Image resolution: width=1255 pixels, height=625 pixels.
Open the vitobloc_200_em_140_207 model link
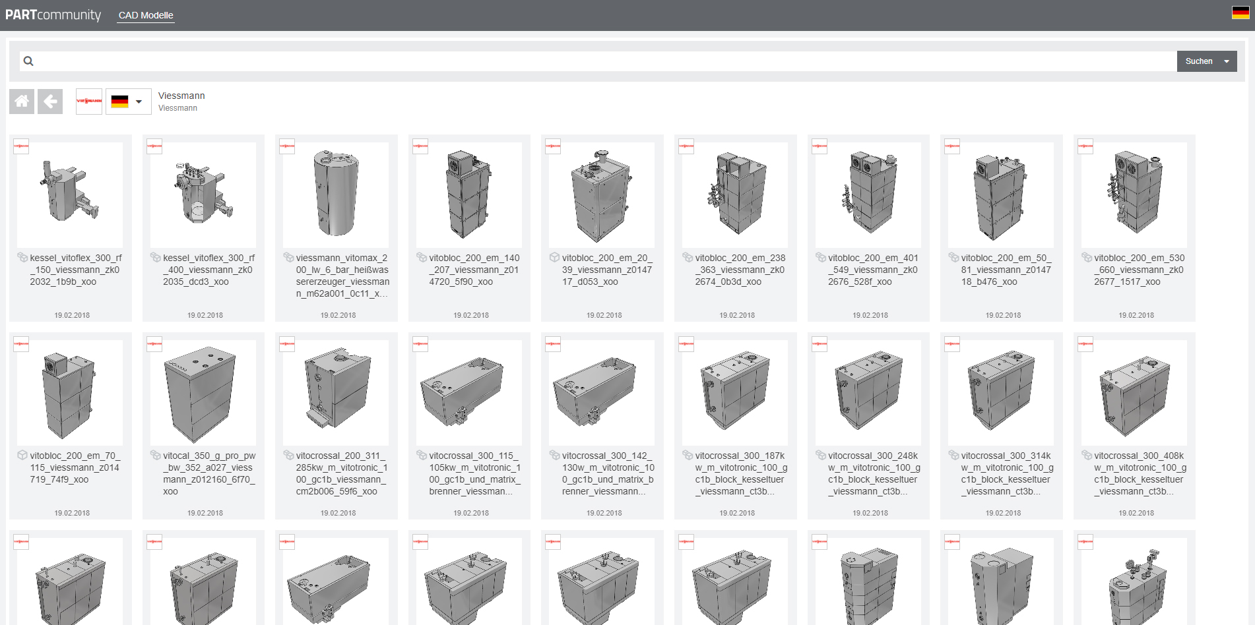click(x=474, y=270)
